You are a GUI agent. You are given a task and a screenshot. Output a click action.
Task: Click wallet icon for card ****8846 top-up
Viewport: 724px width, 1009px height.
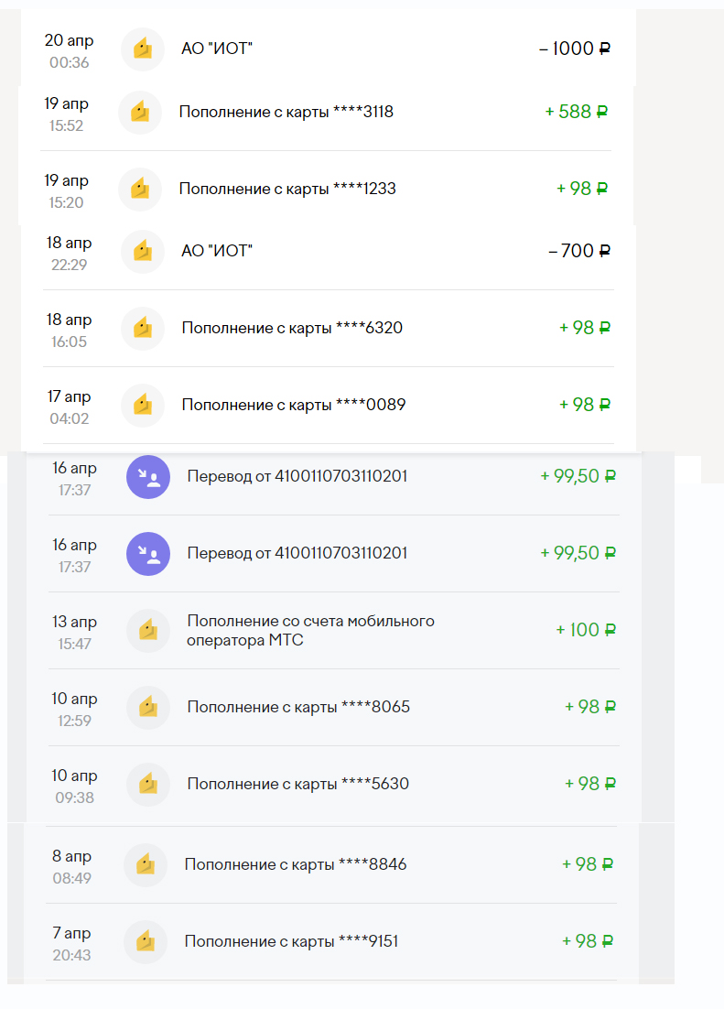click(145, 864)
